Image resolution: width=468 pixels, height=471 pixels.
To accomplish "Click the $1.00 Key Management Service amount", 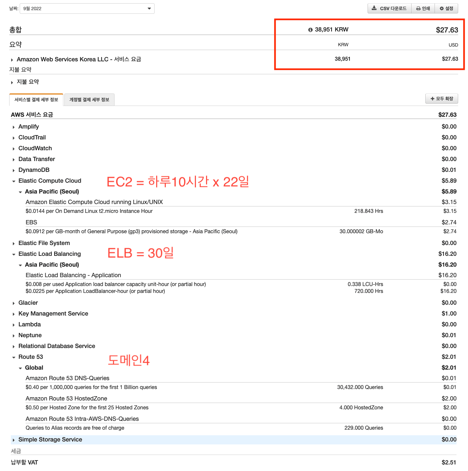I will [449, 314].
